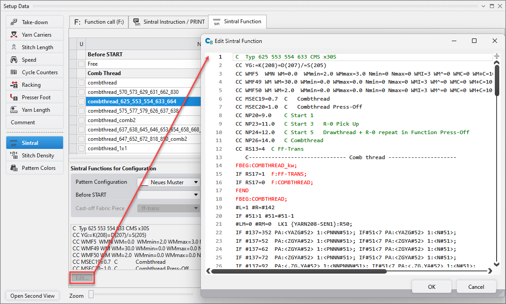
Task: Click the Open Second View button
Action: 33,296
